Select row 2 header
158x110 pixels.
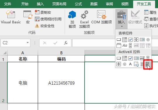[4, 83]
